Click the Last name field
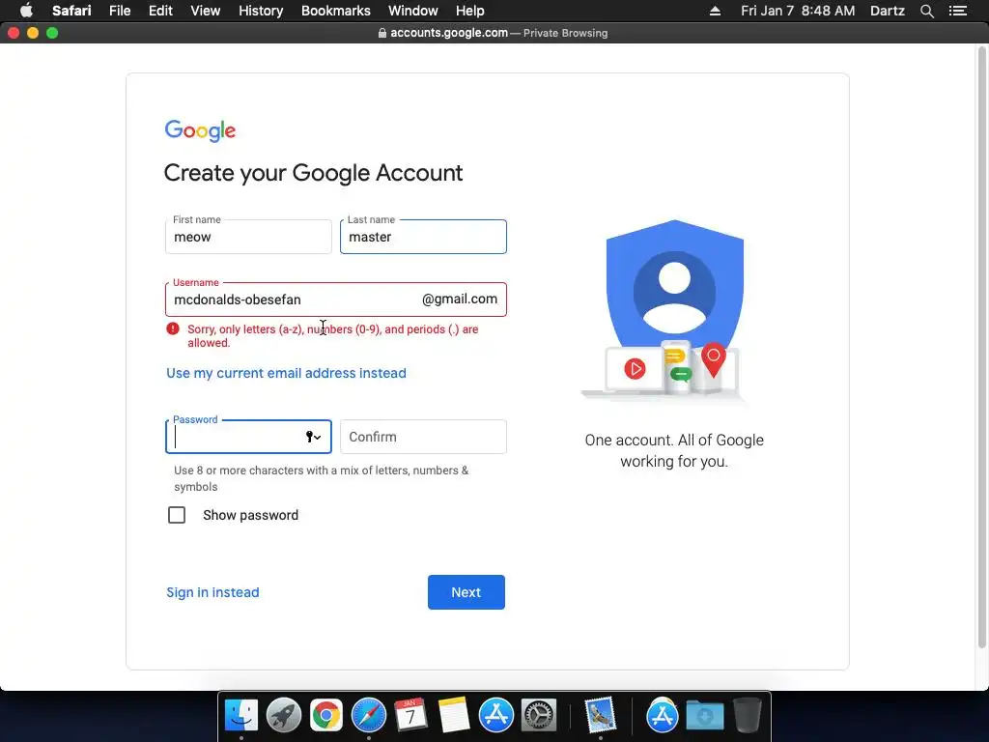Screen dimensions: 989x742 [x=423, y=237]
